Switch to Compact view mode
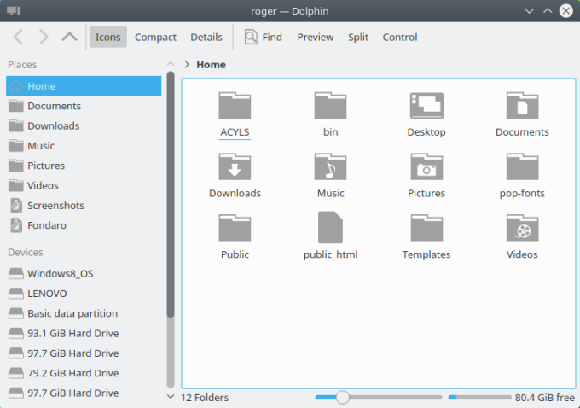 pyautogui.click(x=155, y=37)
